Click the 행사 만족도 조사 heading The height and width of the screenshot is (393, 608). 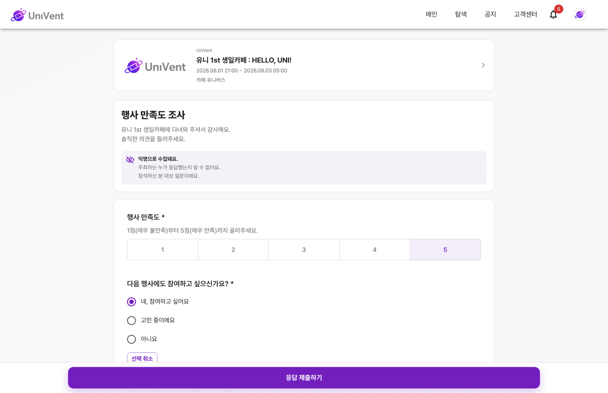pyautogui.click(x=153, y=115)
